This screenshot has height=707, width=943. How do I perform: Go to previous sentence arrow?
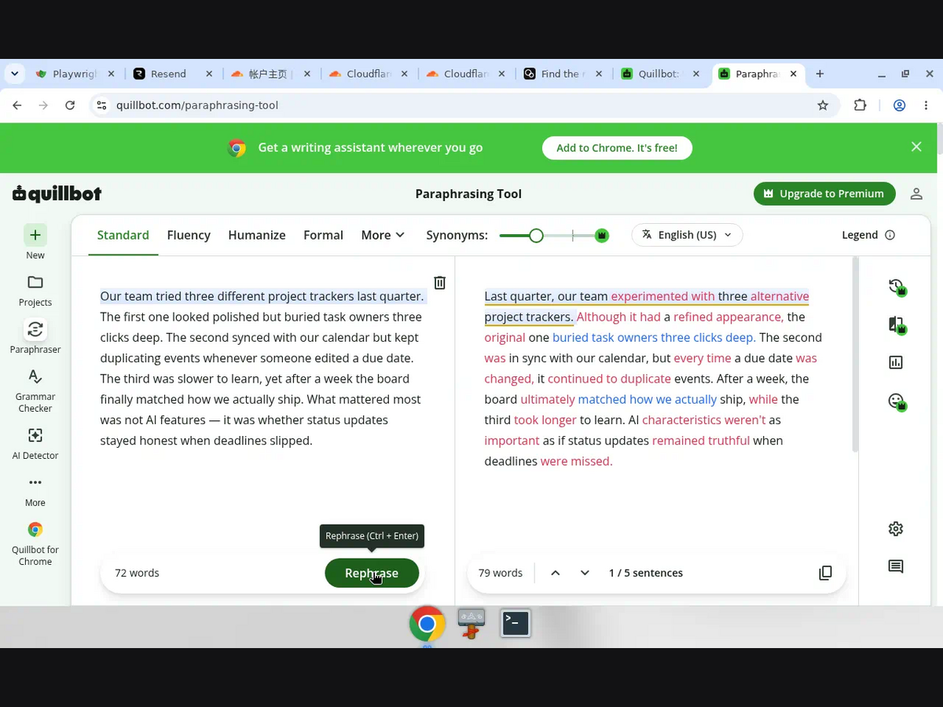(556, 573)
